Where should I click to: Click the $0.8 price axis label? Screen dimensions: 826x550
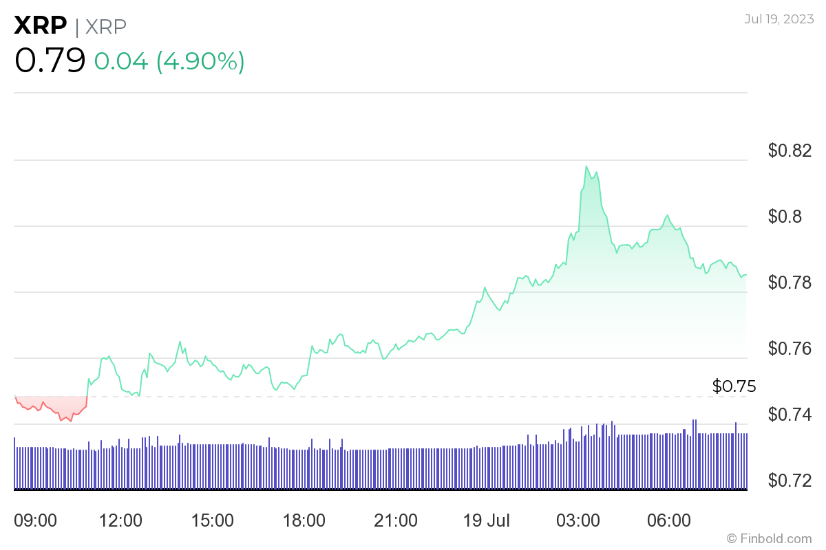[x=785, y=217]
